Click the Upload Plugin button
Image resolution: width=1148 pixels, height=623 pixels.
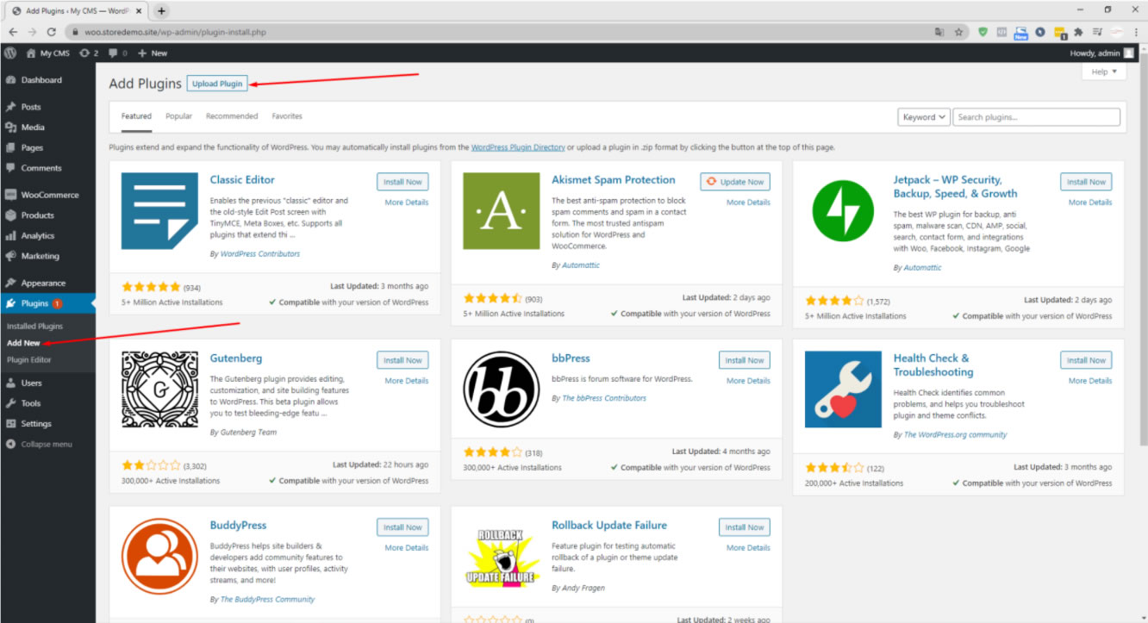tap(217, 84)
